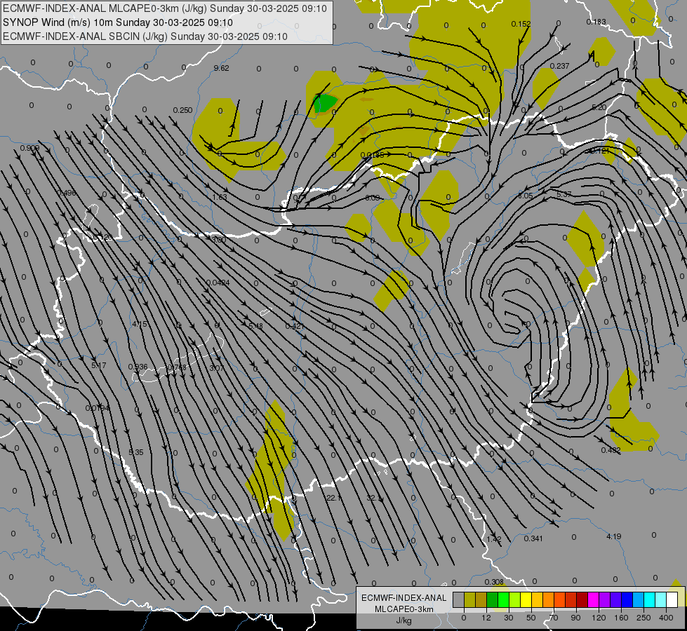This screenshot has height=631, width=687.
Task: Click the map value 5.17
Action: (x=98, y=365)
